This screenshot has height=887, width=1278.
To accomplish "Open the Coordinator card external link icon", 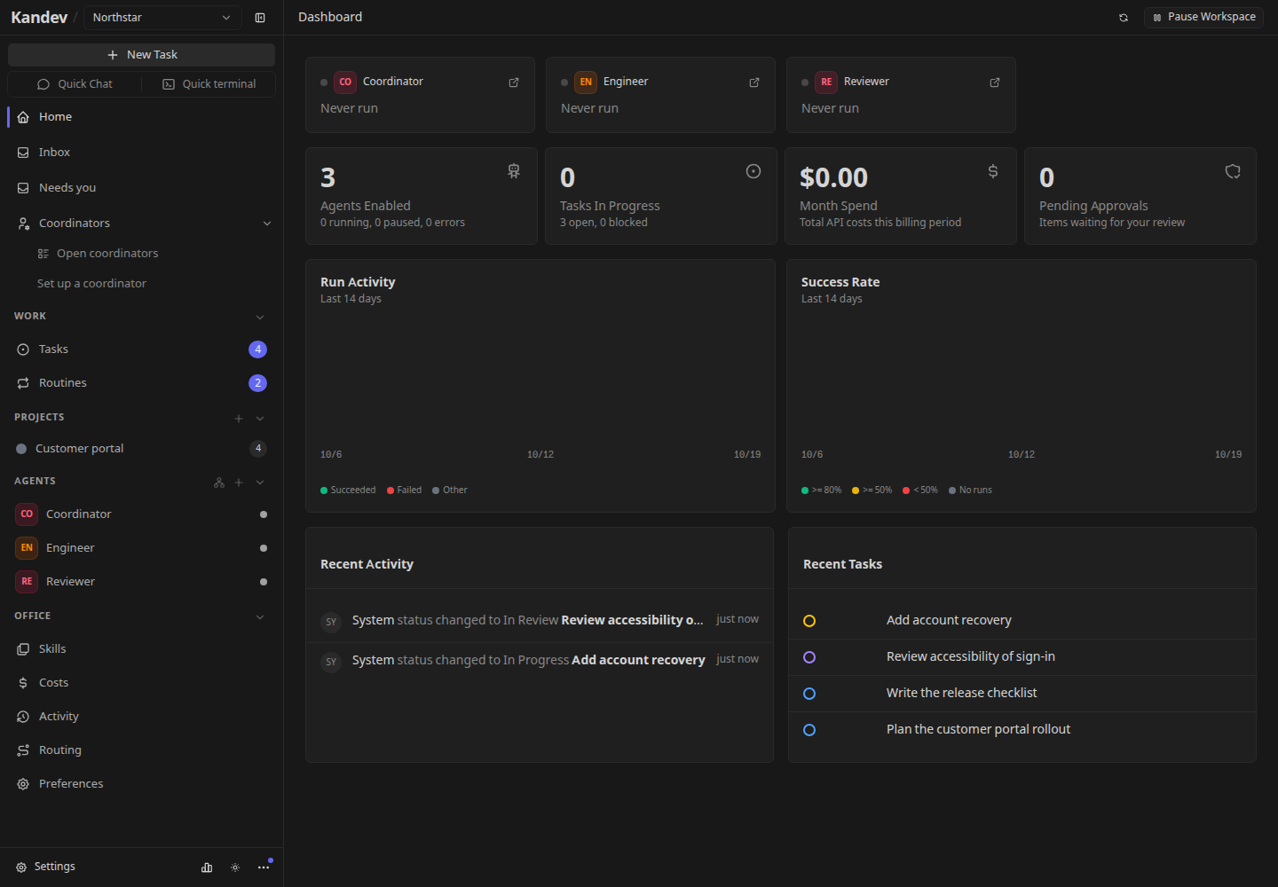I will point(514,82).
